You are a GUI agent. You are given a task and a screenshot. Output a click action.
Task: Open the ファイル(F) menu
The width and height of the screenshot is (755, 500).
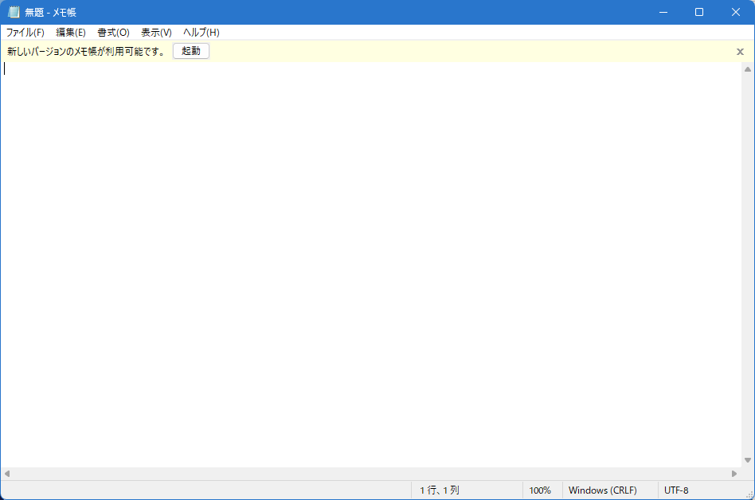click(25, 33)
